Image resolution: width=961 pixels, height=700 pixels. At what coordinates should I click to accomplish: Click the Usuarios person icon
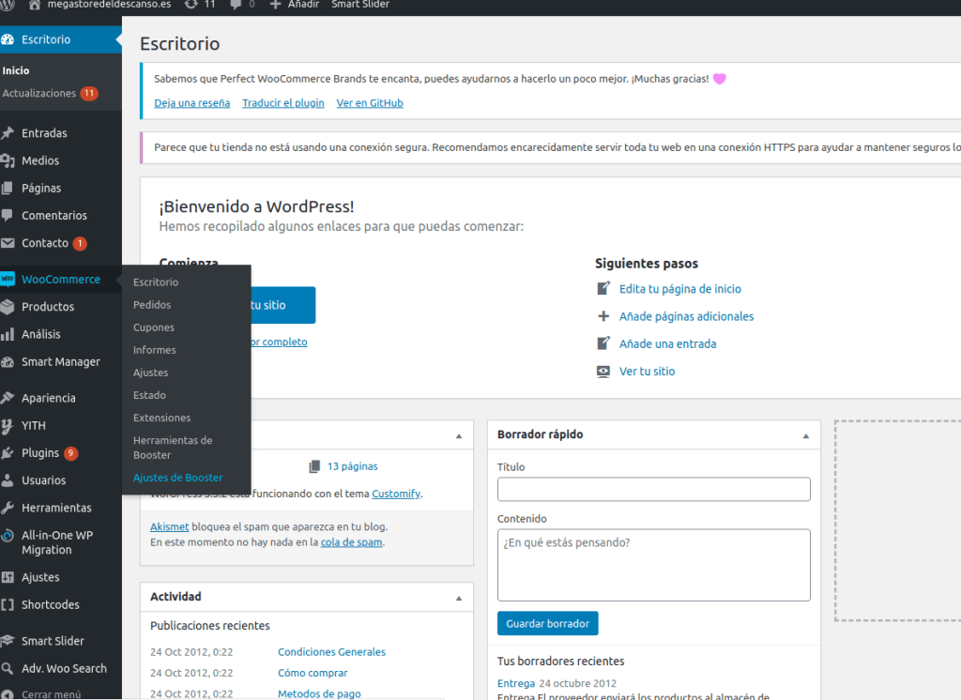8,479
